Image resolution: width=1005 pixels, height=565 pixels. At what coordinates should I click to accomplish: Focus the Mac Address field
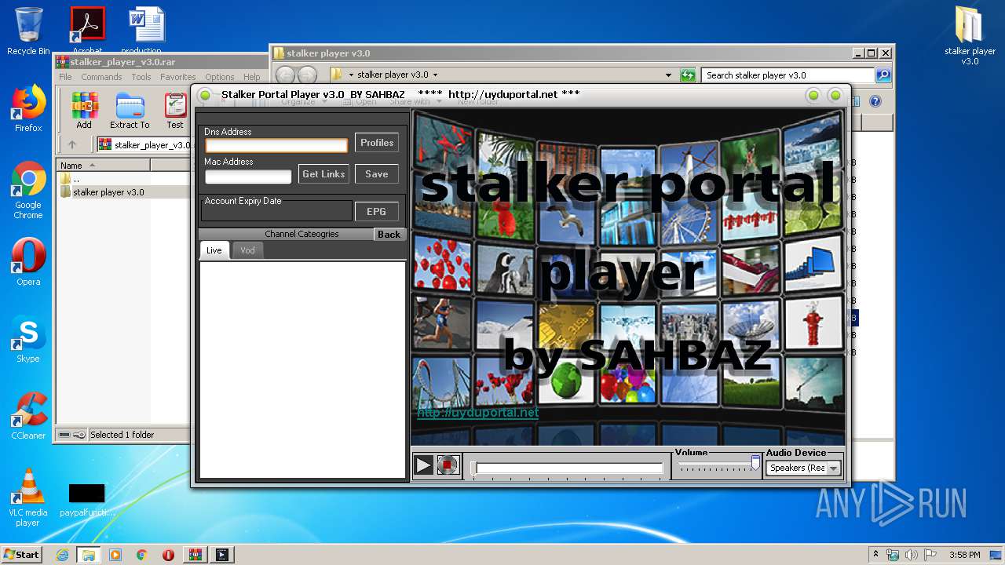click(x=248, y=177)
